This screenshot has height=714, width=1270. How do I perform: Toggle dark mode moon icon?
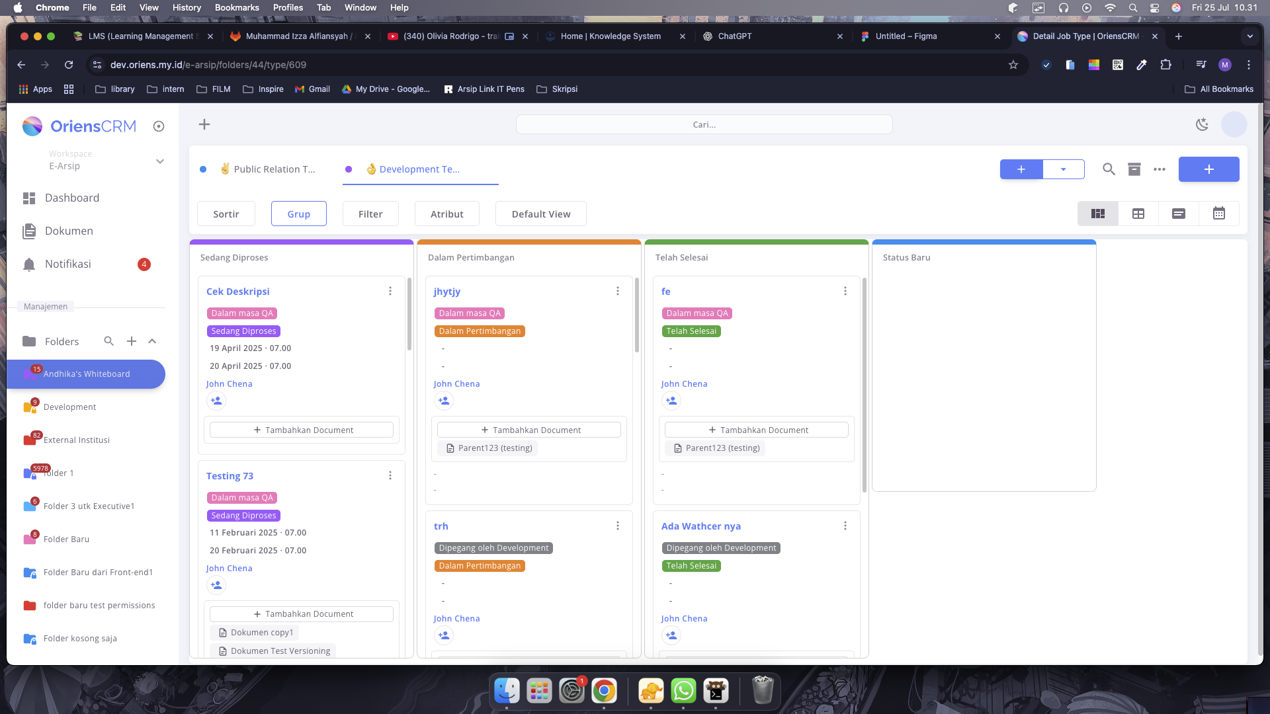(1202, 124)
